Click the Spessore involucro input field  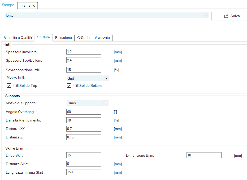pyautogui.click(x=84, y=52)
